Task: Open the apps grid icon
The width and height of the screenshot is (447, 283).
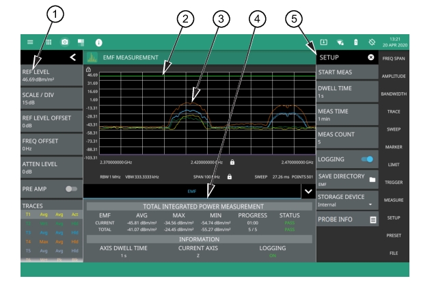Action: (48, 42)
